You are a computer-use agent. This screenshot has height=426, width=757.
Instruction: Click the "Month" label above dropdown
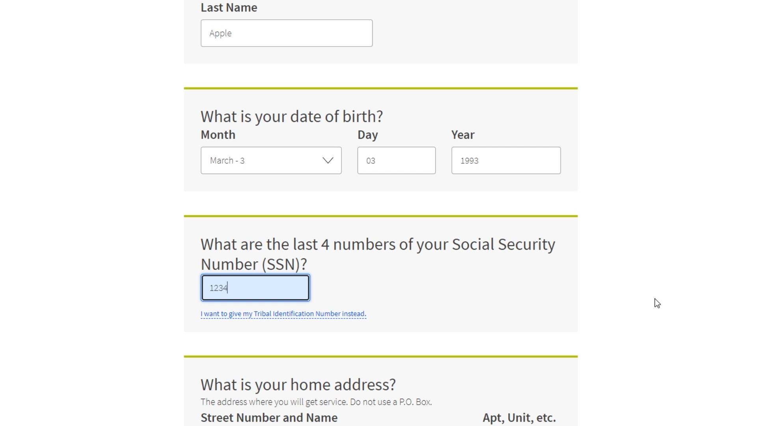(218, 135)
